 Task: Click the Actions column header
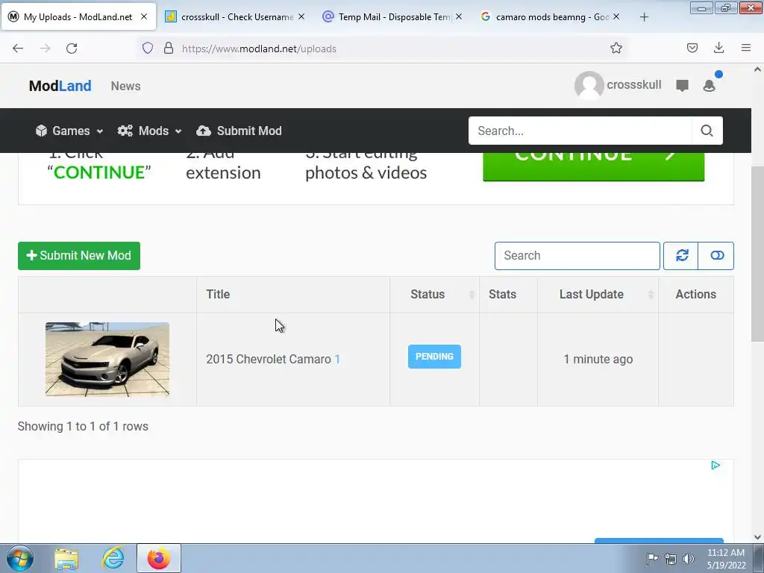tap(696, 294)
